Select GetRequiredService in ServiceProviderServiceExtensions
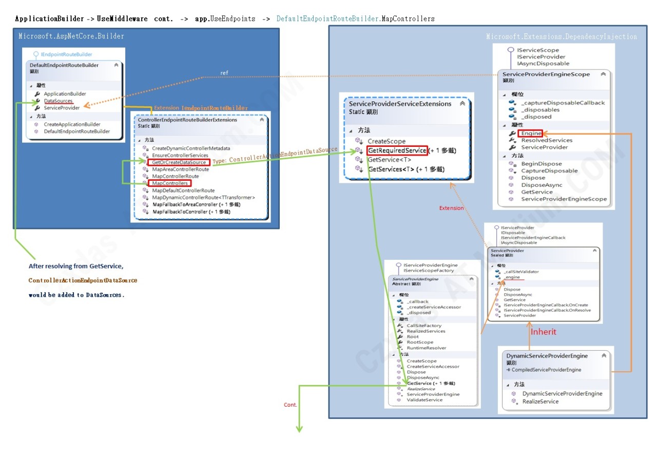Screen dimensions: 657x457 pyautogui.click(x=397, y=150)
